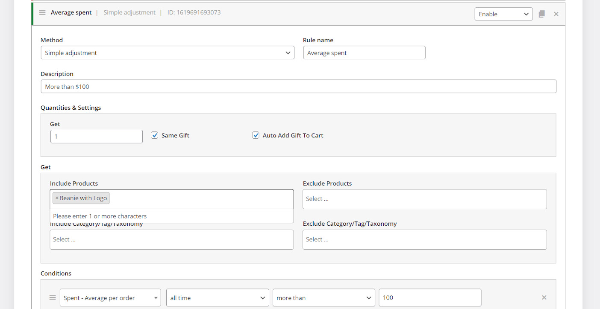Disable Auto Add Gift To Cart
Image resolution: width=600 pixels, height=309 pixels.
point(256,135)
